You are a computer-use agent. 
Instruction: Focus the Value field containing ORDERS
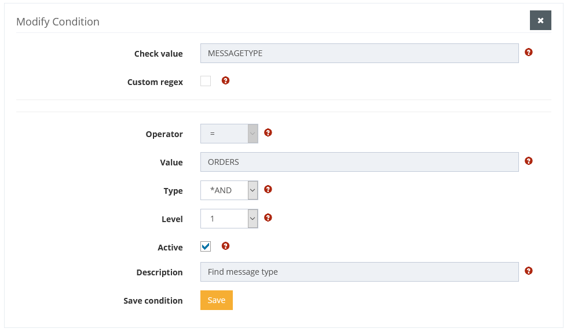pyautogui.click(x=359, y=162)
